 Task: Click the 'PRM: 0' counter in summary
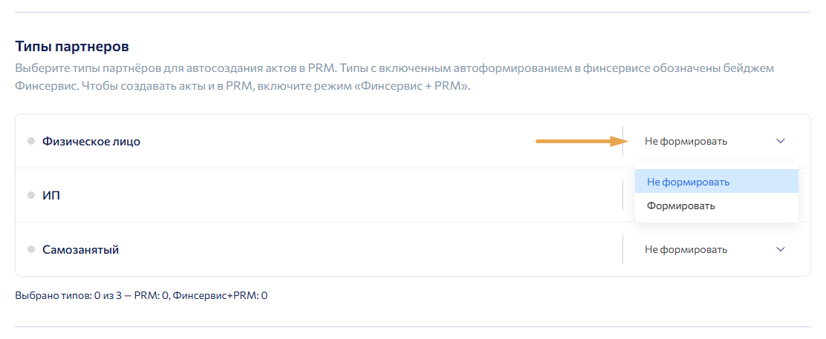coord(151,295)
